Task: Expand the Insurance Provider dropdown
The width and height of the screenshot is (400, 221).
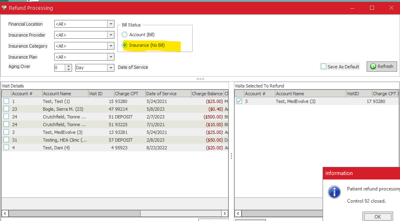Action: [x=111, y=35]
